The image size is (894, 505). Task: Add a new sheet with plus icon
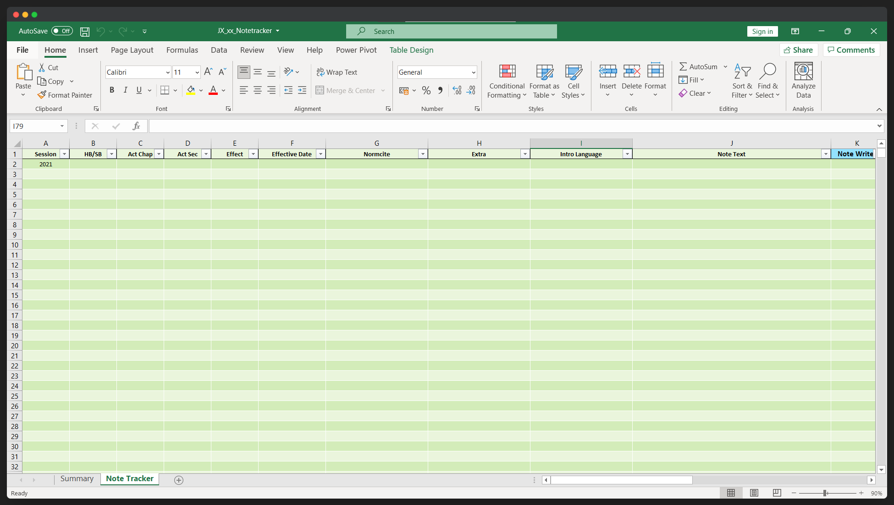pyautogui.click(x=179, y=480)
